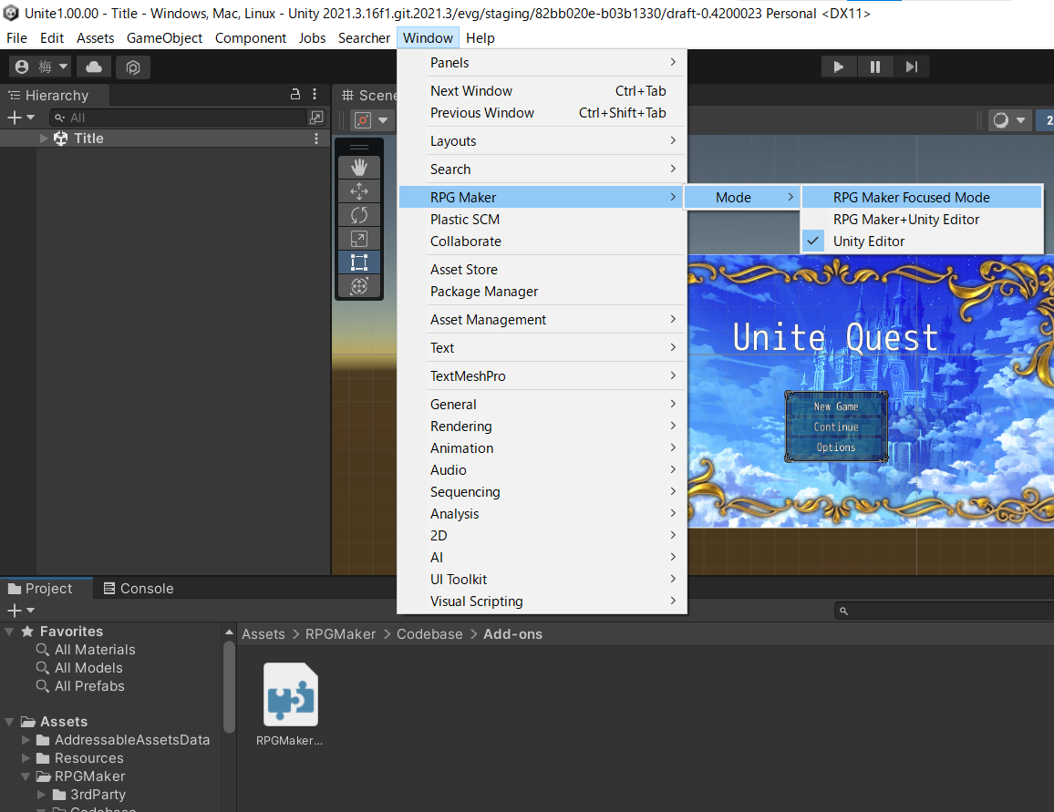This screenshot has height=812, width=1054.
Task: Choose Plastic SCM from Window menu
Action: [x=542, y=220]
